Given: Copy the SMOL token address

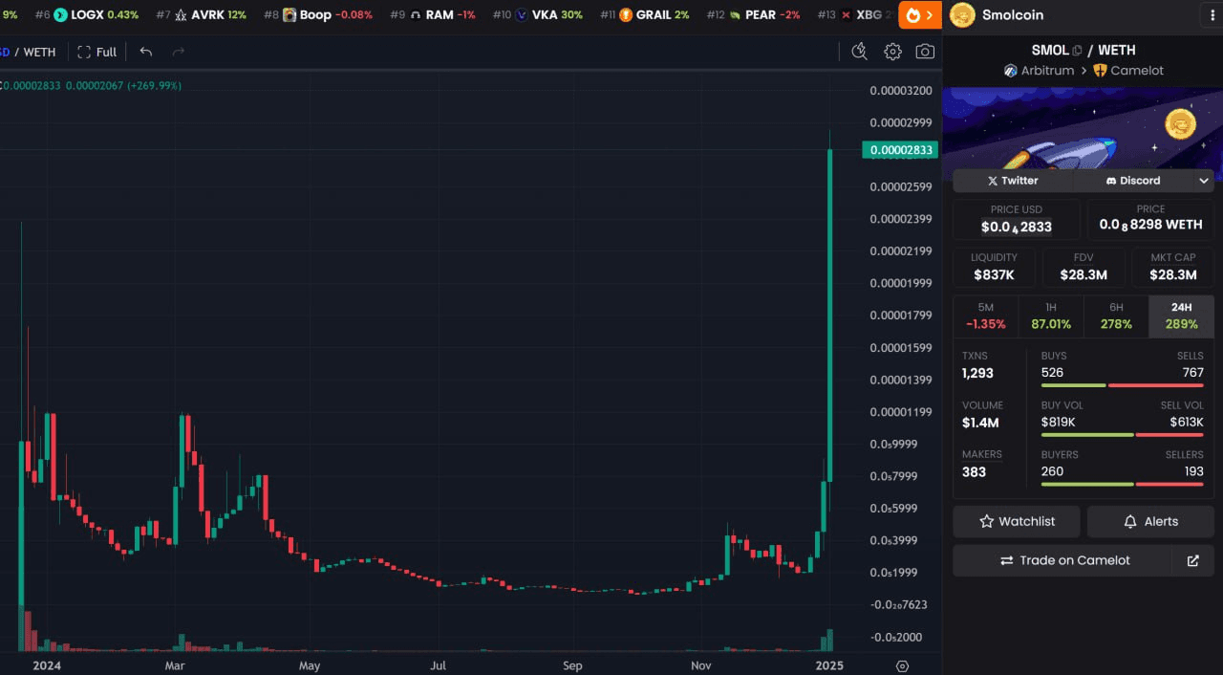Looking at the screenshot, I should coord(1077,51).
